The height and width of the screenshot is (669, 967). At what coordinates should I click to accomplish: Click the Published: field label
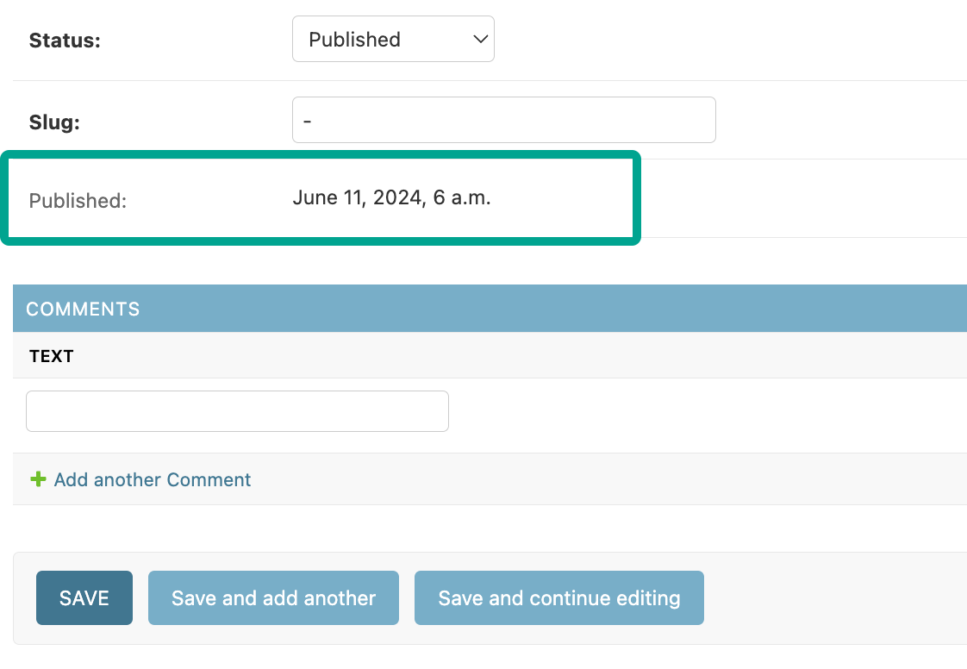click(x=78, y=201)
